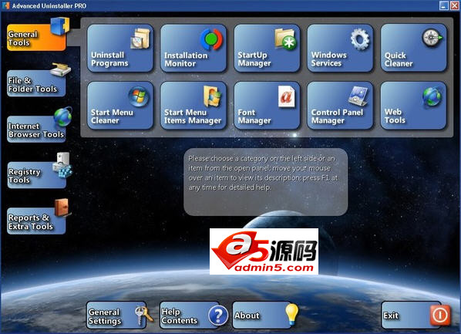This screenshot has width=461, height=334.
Task: Select the General Tools category
Action: pos(36,37)
